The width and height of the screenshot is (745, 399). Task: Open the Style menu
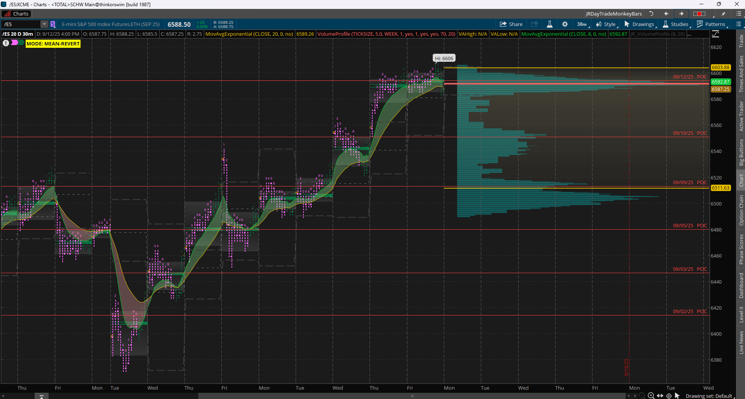tap(607, 24)
